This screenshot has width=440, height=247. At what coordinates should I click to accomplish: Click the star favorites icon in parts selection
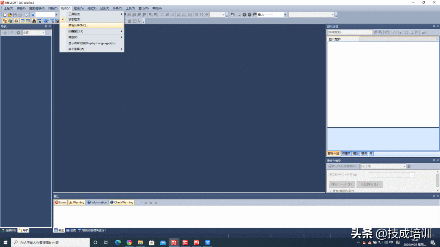(406, 32)
